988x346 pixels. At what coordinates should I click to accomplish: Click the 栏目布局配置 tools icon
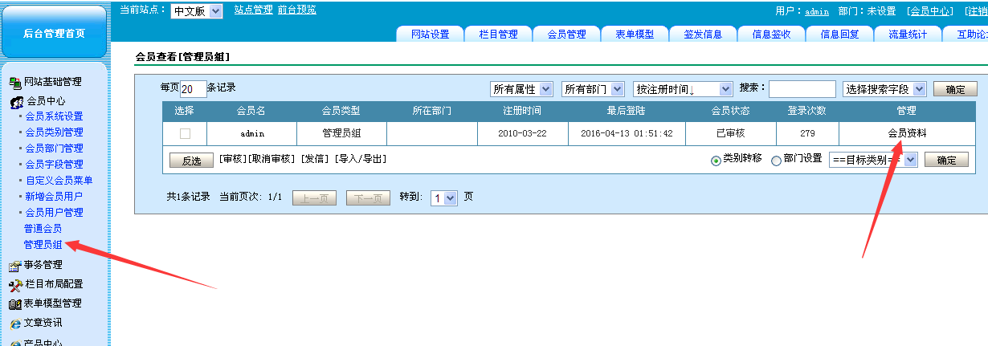click(x=15, y=285)
